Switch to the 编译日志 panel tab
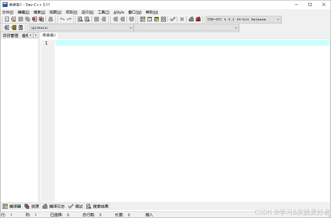331x218 pixels. (x=54, y=206)
